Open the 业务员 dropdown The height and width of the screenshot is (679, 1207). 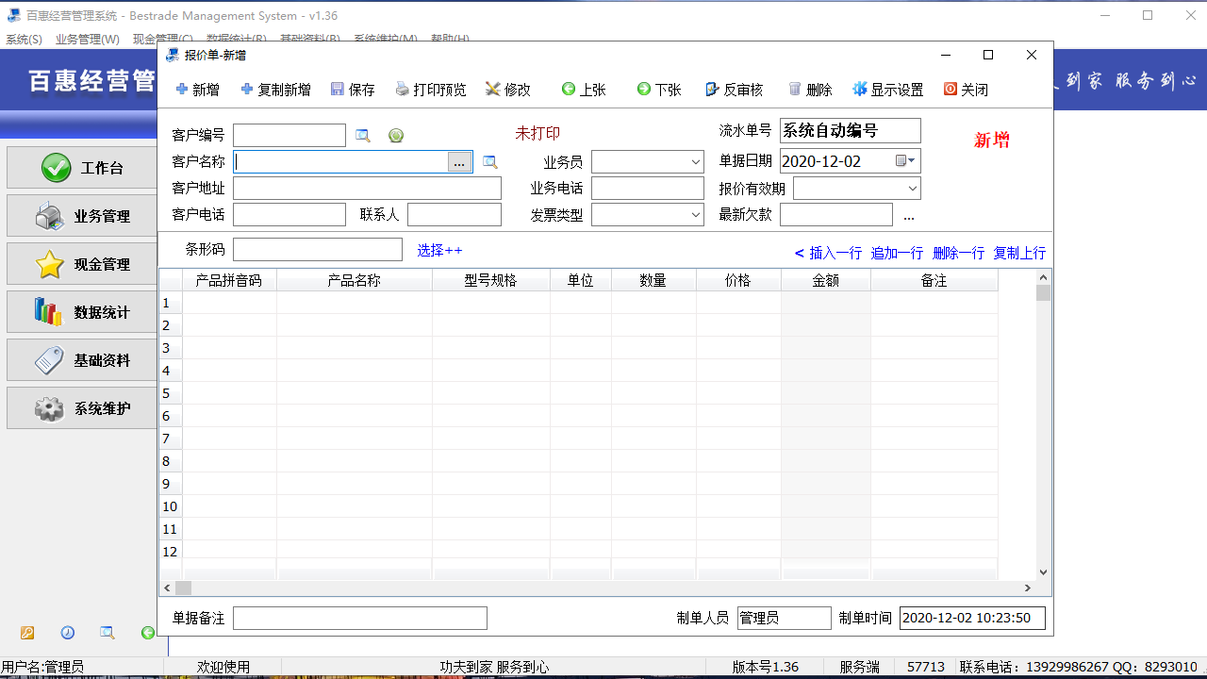point(695,160)
